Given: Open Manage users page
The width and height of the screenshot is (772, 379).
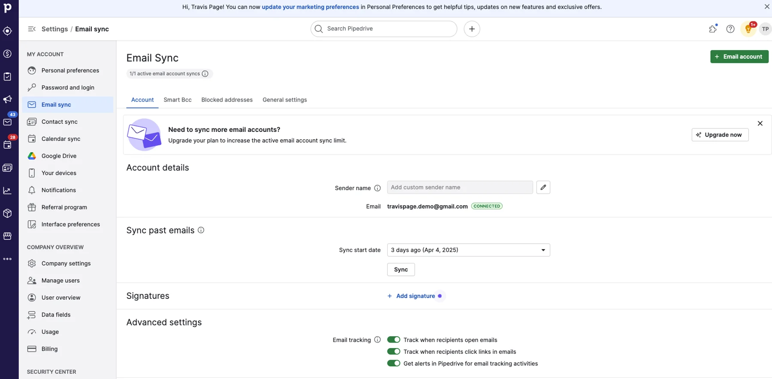Looking at the screenshot, I should (68, 281).
